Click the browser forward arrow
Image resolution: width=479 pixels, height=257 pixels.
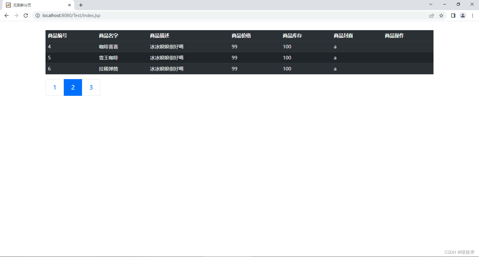pos(16,16)
